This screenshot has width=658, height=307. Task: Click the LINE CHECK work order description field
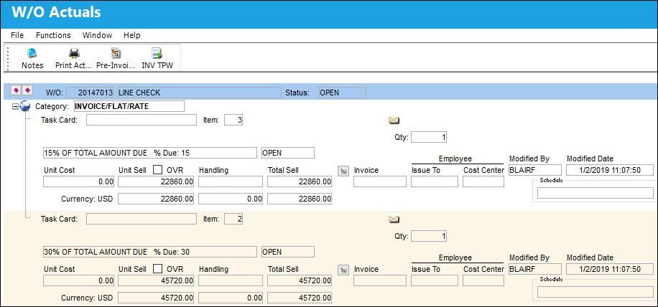pos(199,93)
